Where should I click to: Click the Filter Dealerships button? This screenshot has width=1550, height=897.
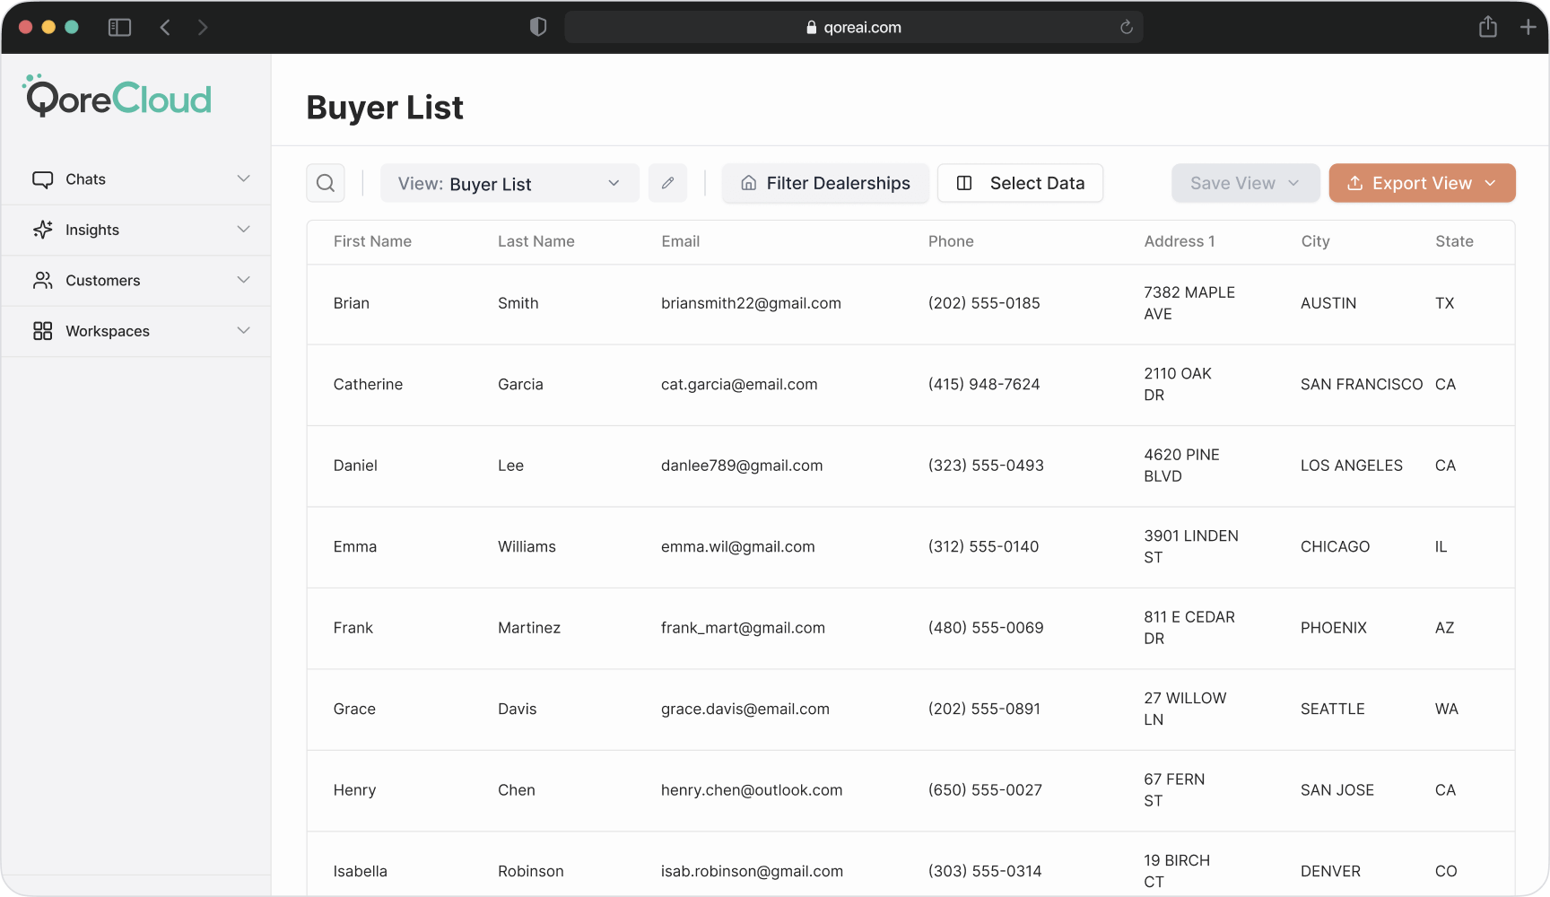coord(825,183)
